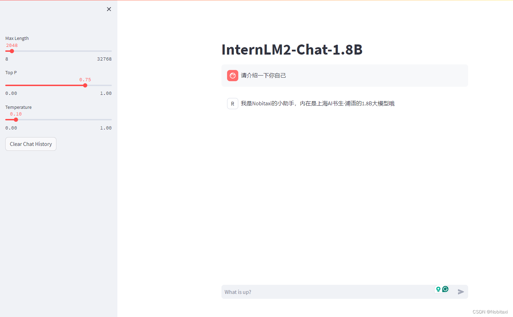513x317 pixels.
Task: Click the Top P minimum value 0.00
Action: tap(11, 93)
